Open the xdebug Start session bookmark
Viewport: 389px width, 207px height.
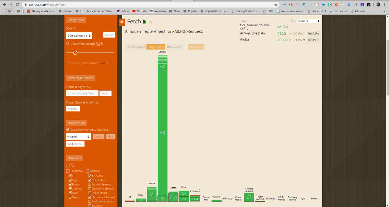pos(245,11)
